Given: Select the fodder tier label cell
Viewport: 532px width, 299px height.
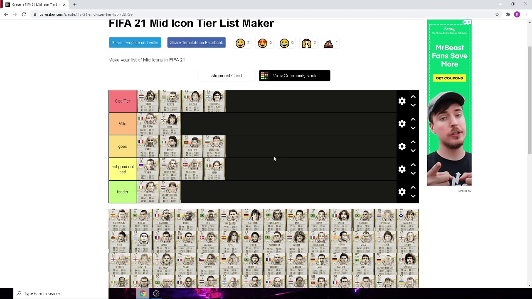Looking at the screenshot, I should 123,192.
